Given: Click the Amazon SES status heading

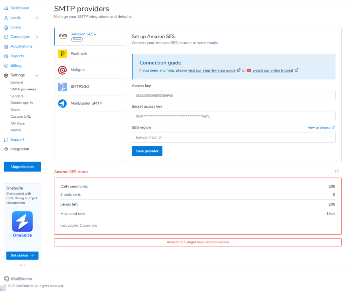Looking at the screenshot, I should click(x=71, y=172).
